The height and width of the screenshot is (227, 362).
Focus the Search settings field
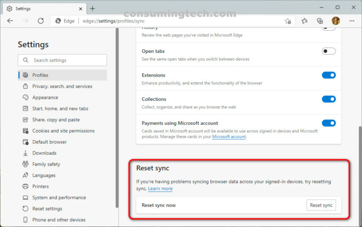tap(62, 60)
